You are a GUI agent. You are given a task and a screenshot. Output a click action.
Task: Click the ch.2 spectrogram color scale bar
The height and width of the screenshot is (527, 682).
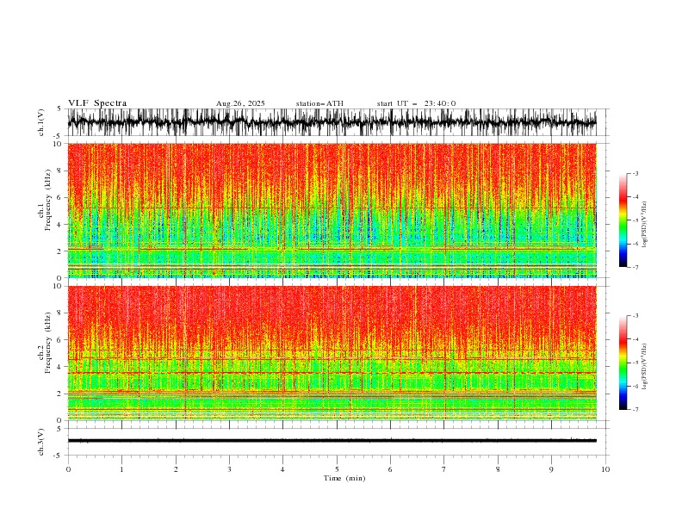pos(623,363)
